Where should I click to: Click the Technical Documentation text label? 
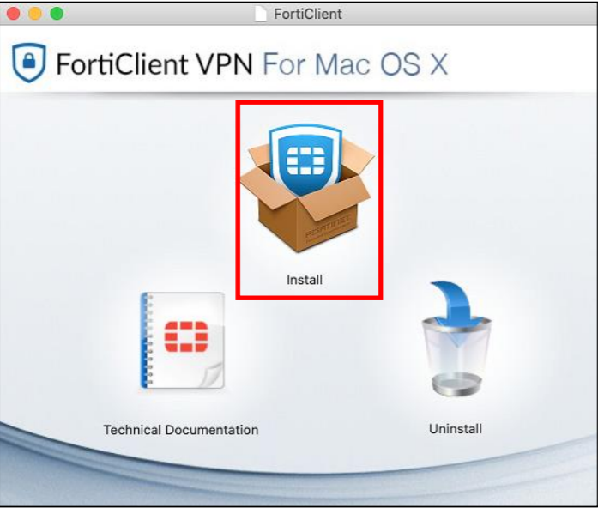coord(181,430)
